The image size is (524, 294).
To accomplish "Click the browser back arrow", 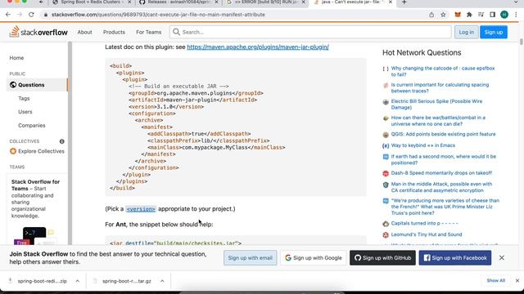I will pyautogui.click(x=8, y=15).
